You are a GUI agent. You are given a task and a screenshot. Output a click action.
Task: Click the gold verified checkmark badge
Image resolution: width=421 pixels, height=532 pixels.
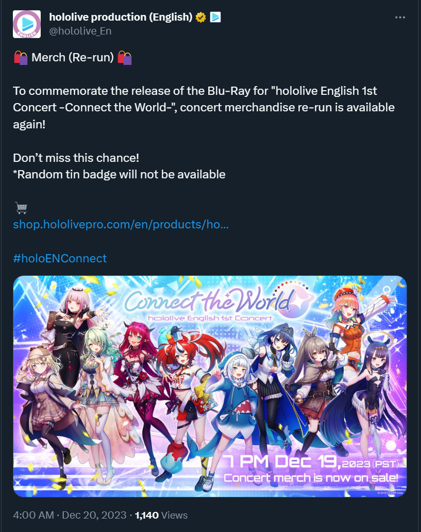(x=201, y=17)
